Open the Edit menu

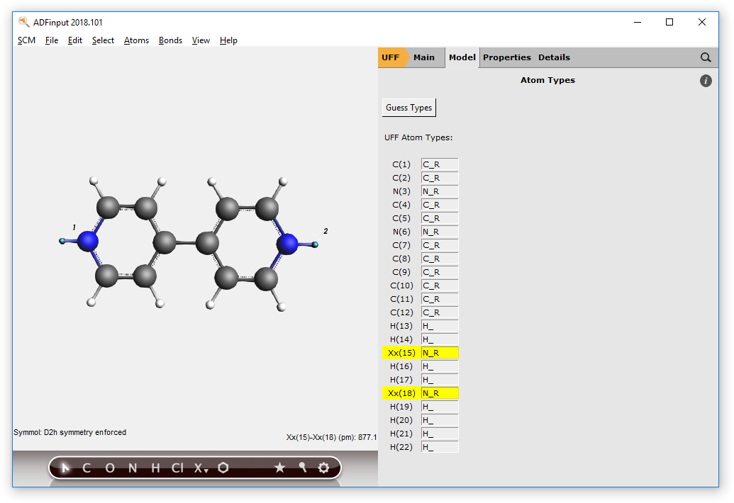75,40
